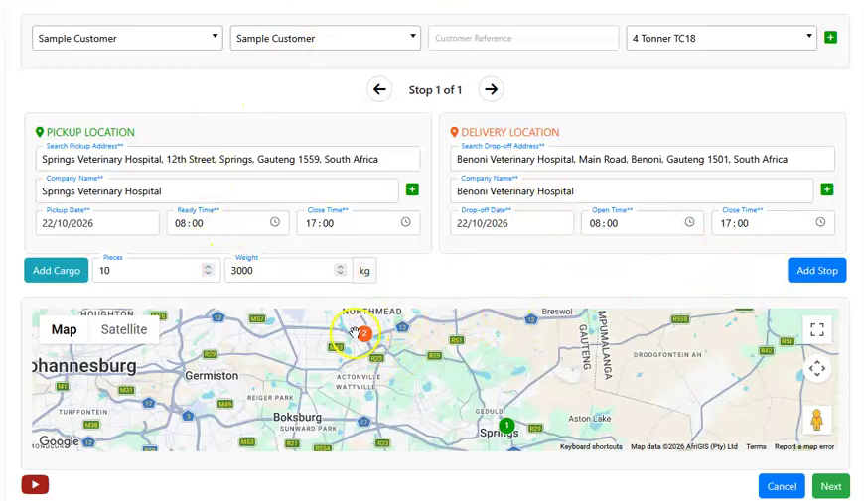864x501 pixels.
Task: Edit delivery Open Time 08:00 value
Action: (604, 223)
